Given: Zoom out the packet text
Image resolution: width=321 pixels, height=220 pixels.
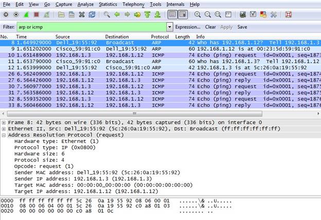Looking at the screenshot, I should click(x=208, y=14).
